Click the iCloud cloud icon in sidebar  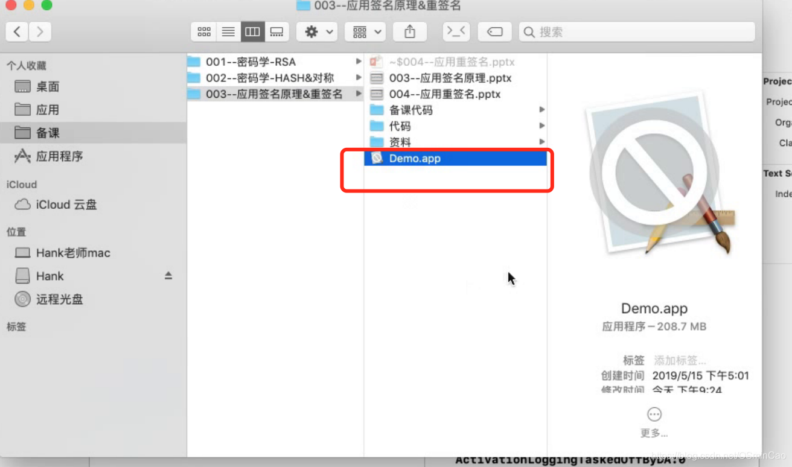tap(22, 205)
